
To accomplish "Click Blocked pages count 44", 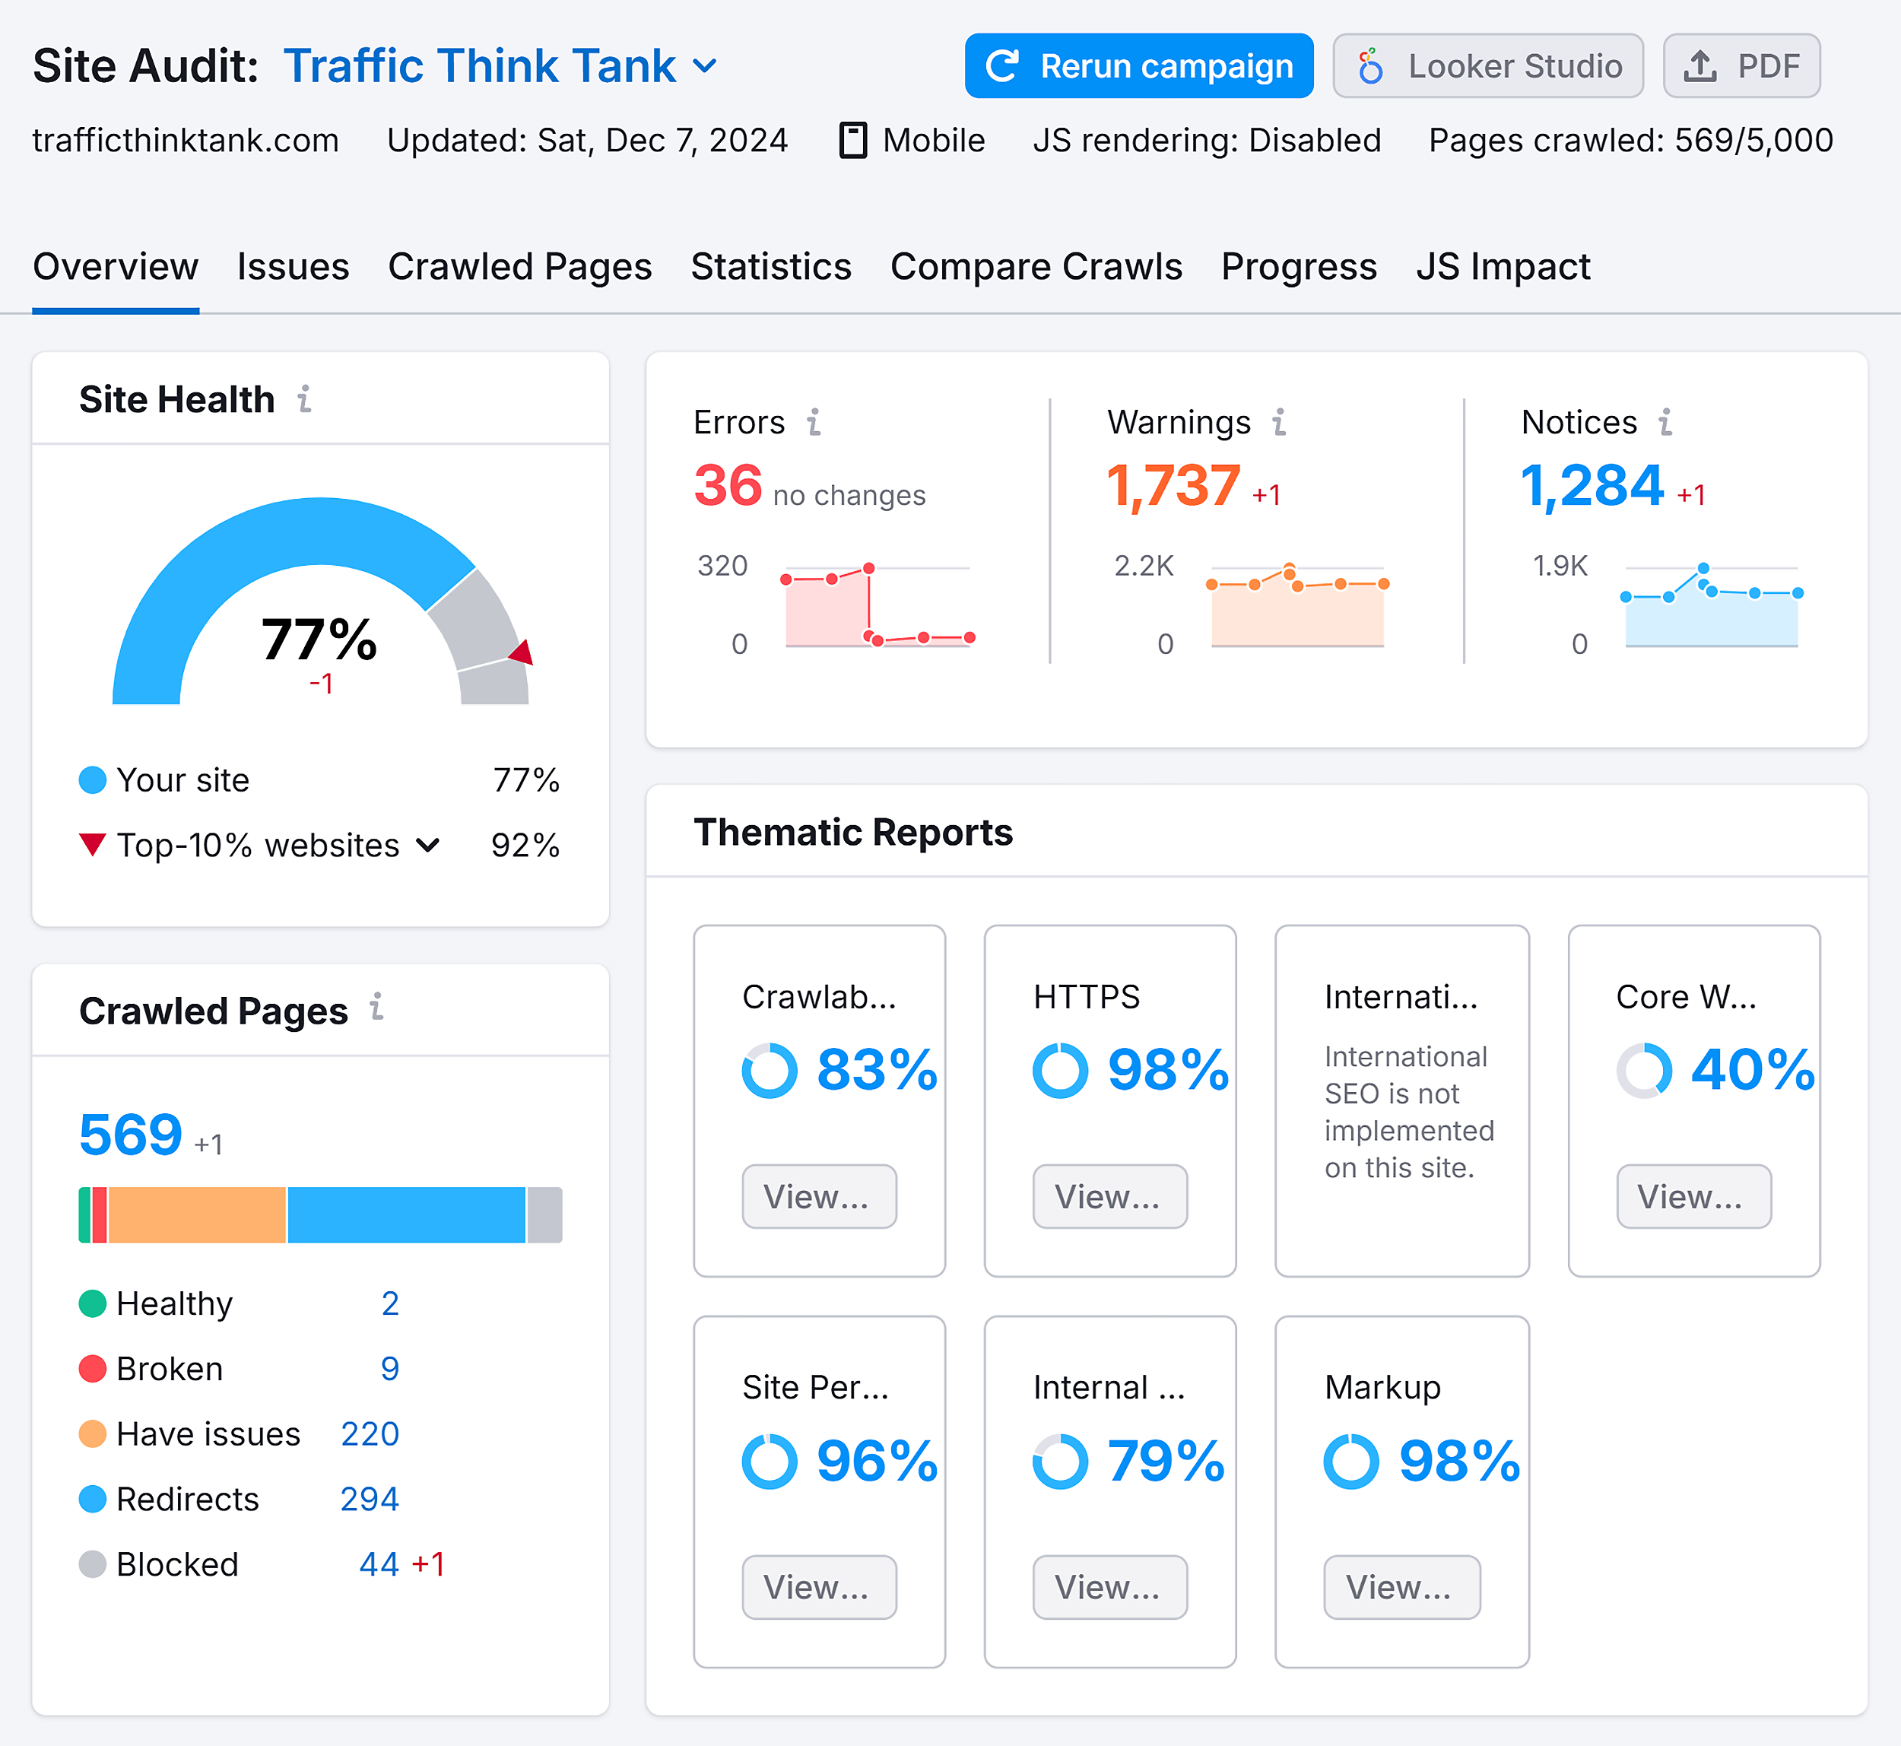I will [379, 1564].
